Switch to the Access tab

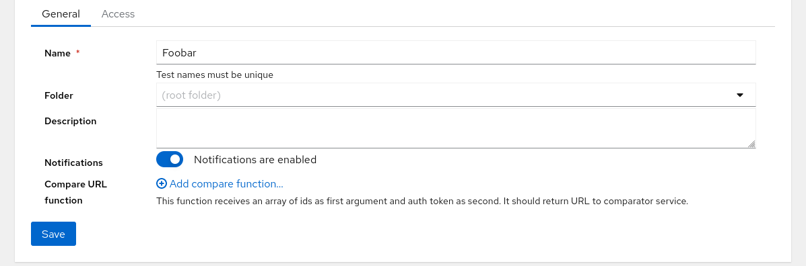pos(119,14)
